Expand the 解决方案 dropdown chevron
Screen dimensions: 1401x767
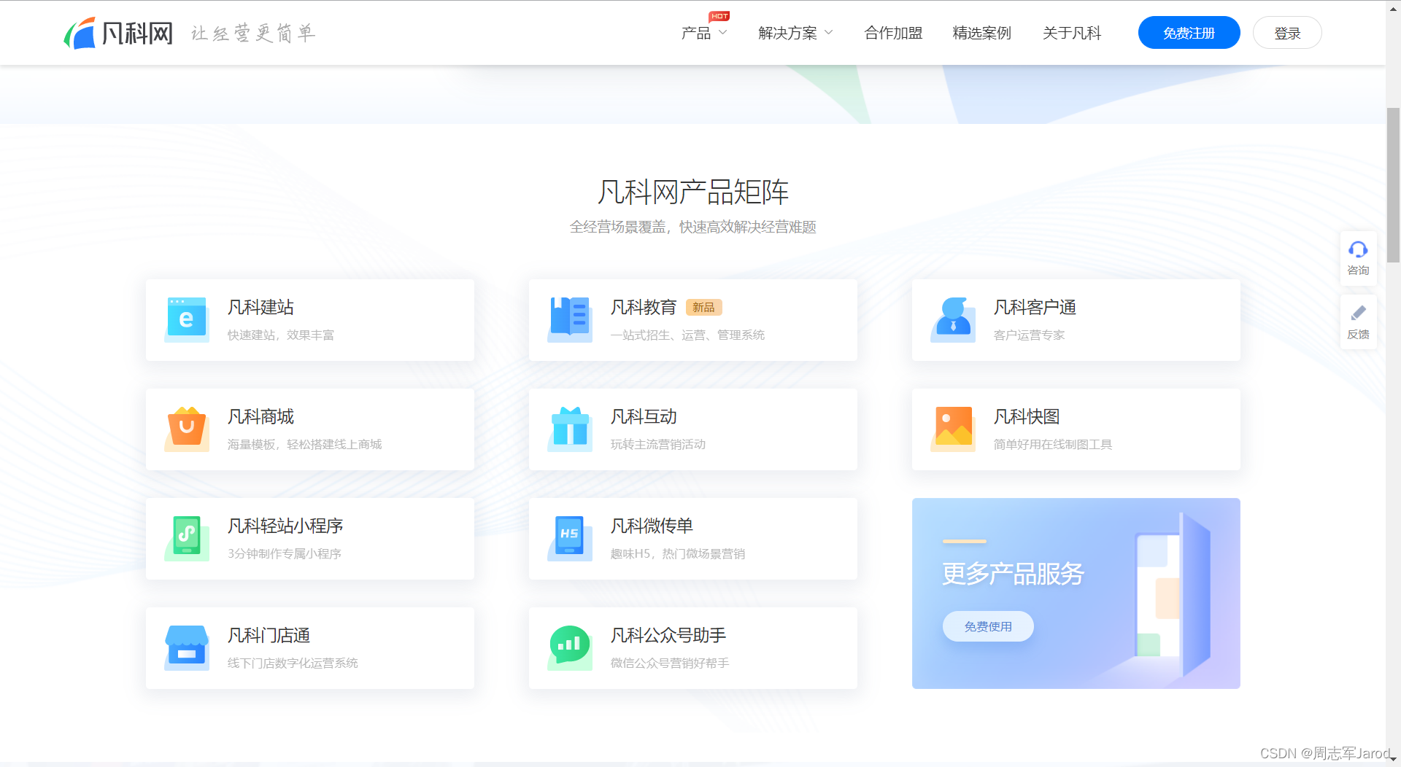(x=828, y=33)
